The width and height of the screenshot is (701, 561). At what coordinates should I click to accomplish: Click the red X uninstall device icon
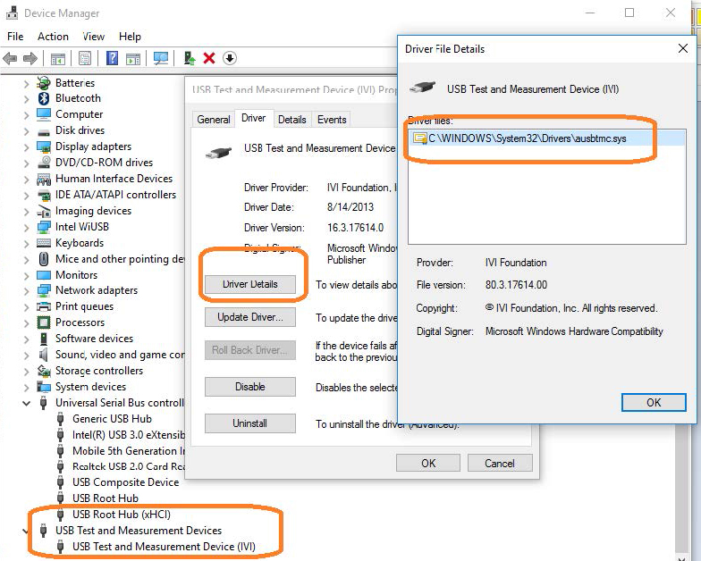coord(209,59)
